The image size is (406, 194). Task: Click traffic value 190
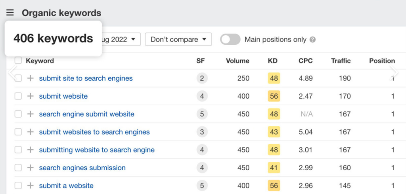click(345, 78)
